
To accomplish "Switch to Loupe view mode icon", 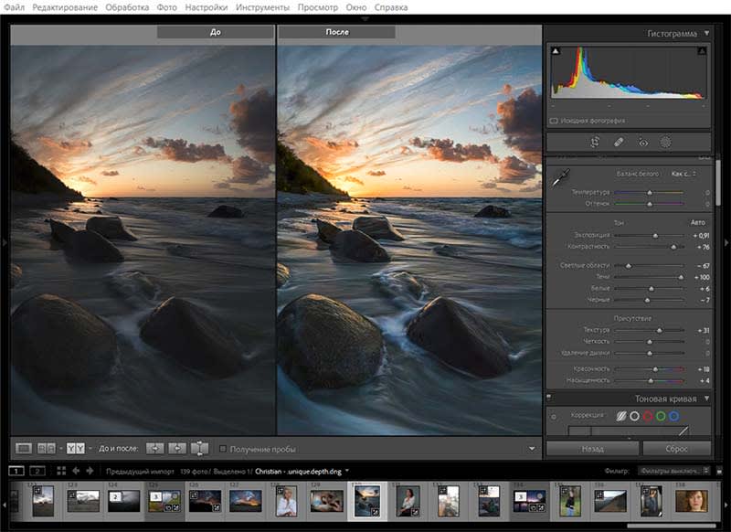I will click(x=25, y=448).
